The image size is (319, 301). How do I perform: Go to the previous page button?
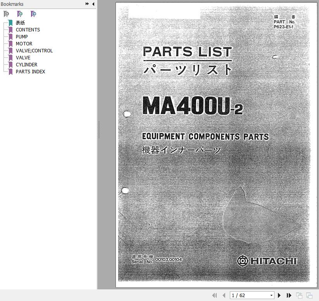(224, 295)
